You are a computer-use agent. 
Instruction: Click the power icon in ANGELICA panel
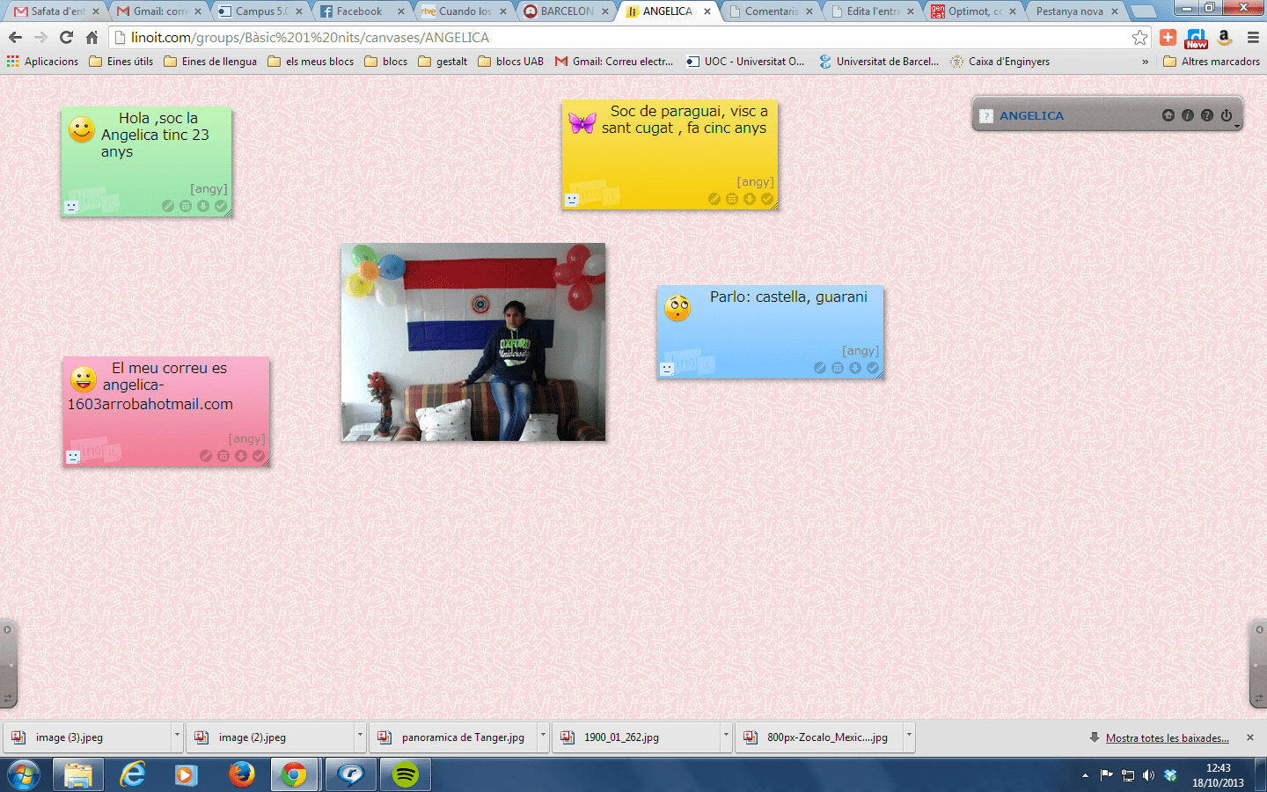[x=1227, y=115]
